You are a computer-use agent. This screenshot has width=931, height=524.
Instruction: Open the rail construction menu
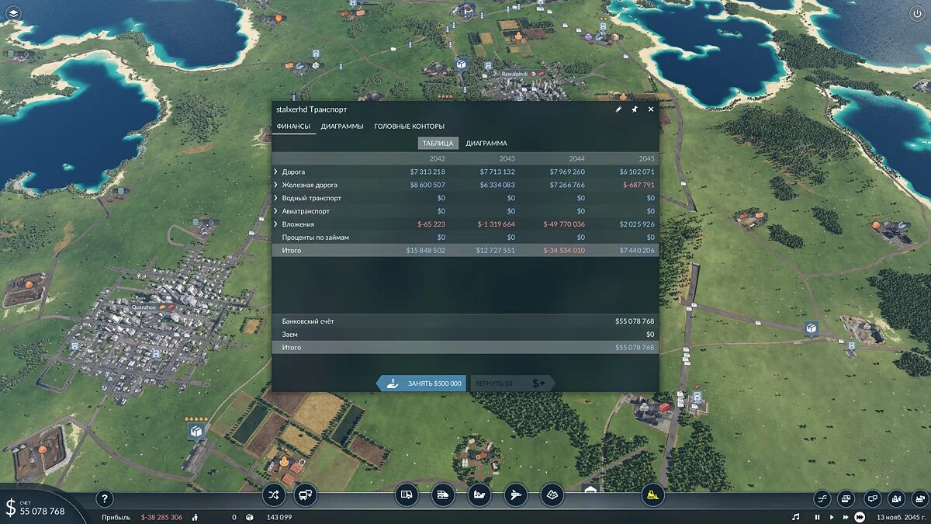(x=441, y=494)
